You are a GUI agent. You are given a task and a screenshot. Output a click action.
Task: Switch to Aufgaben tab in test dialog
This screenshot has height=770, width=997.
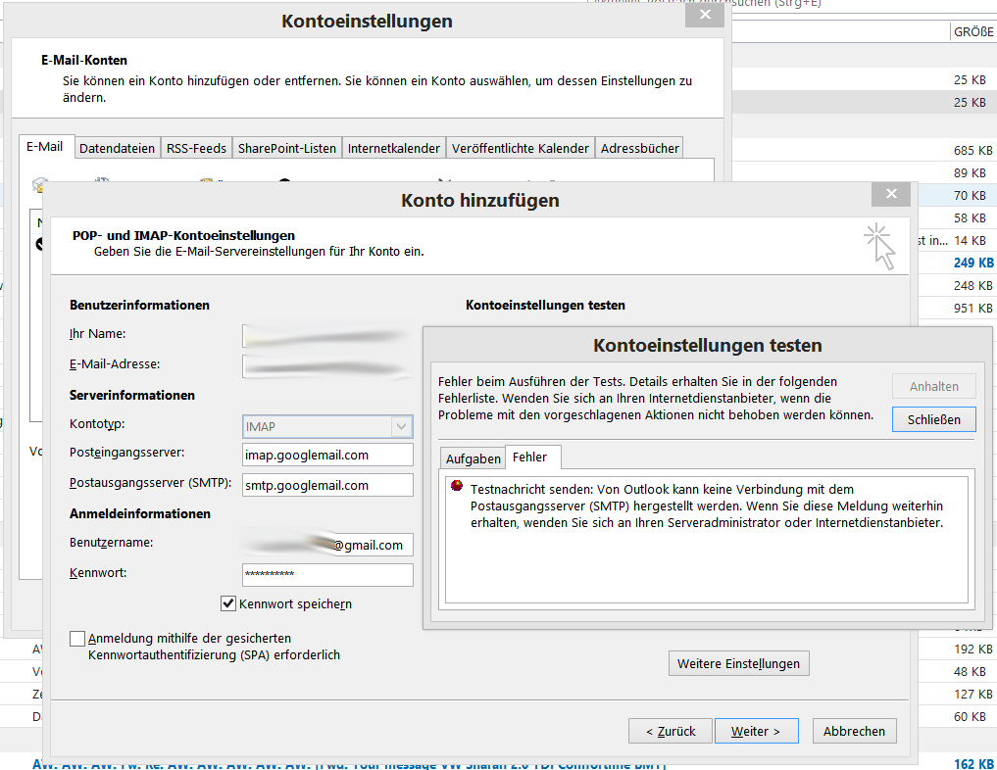pos(474,458)
